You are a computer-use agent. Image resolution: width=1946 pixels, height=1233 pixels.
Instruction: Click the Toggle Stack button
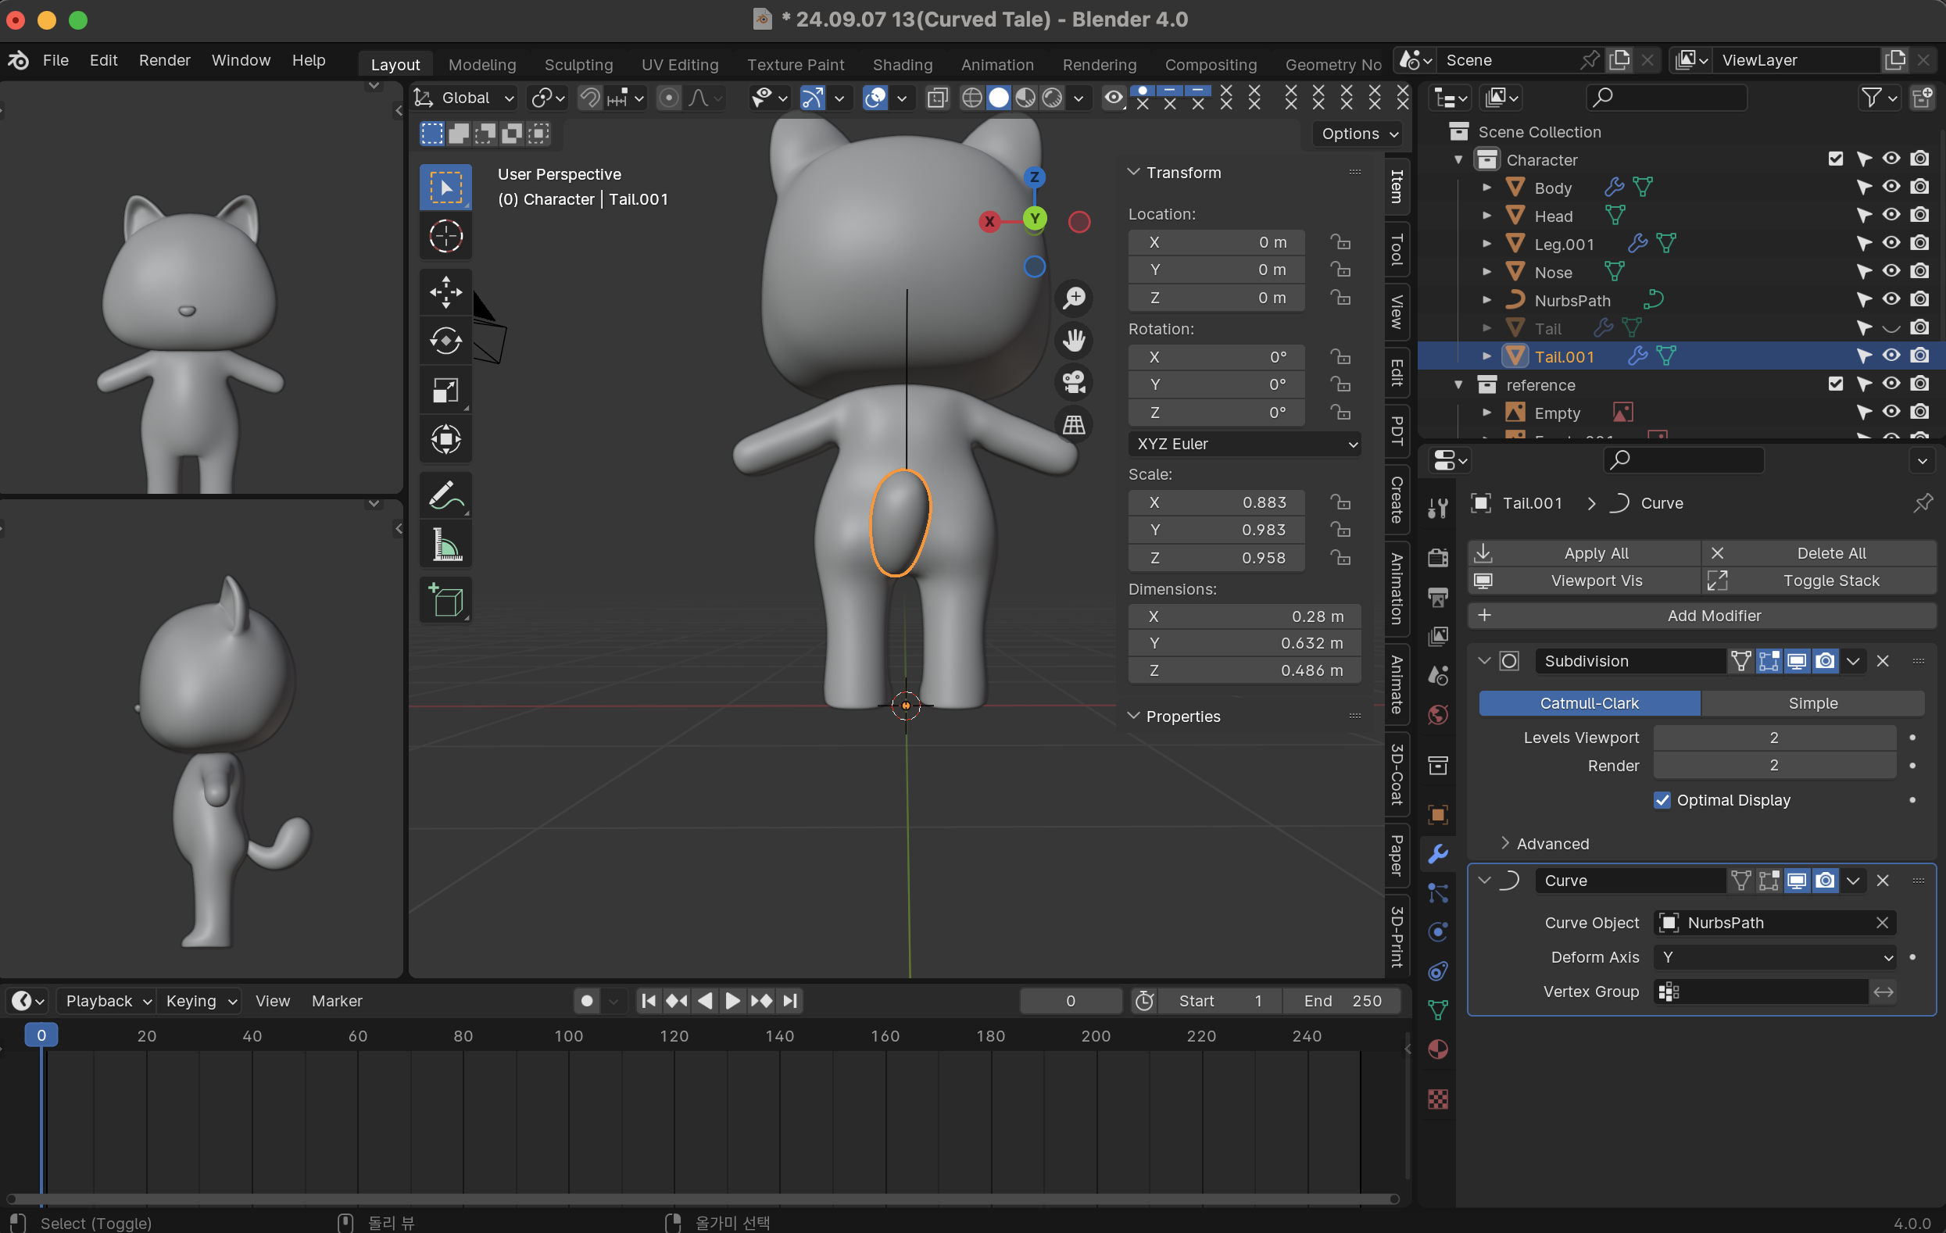[x=1819, y=581]
